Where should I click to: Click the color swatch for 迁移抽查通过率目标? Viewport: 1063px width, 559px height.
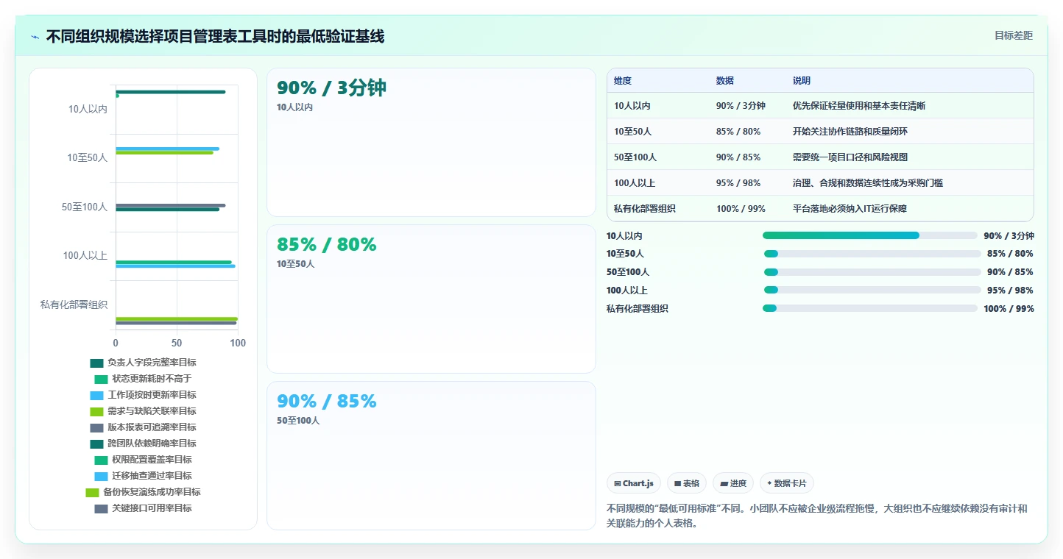101,476
